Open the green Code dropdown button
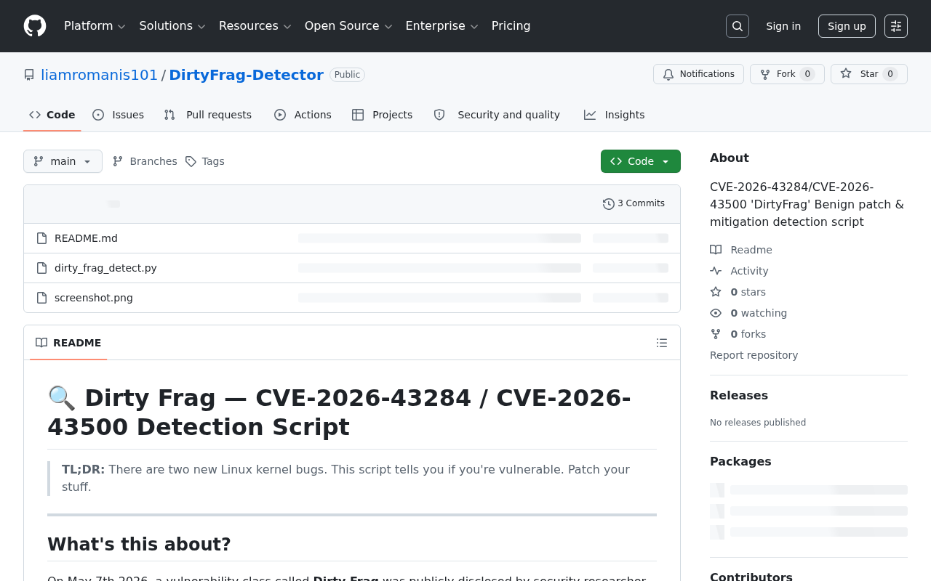 pos(641,161)
